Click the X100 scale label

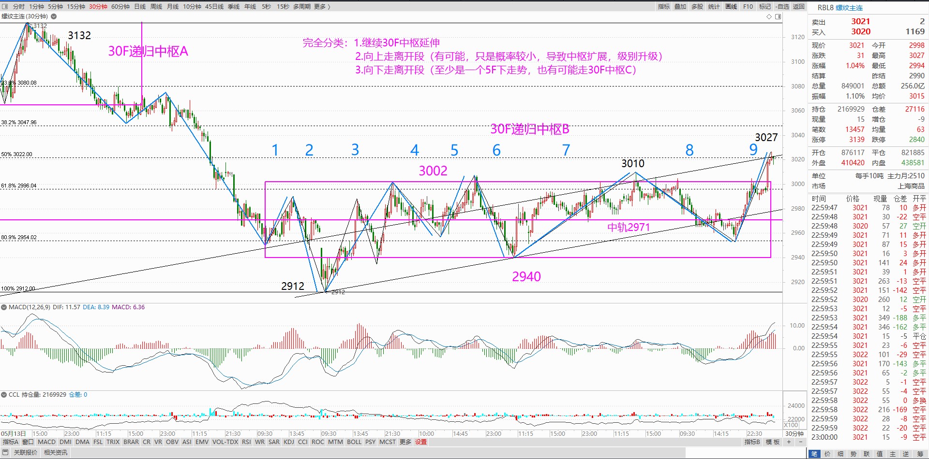point(792,425)
